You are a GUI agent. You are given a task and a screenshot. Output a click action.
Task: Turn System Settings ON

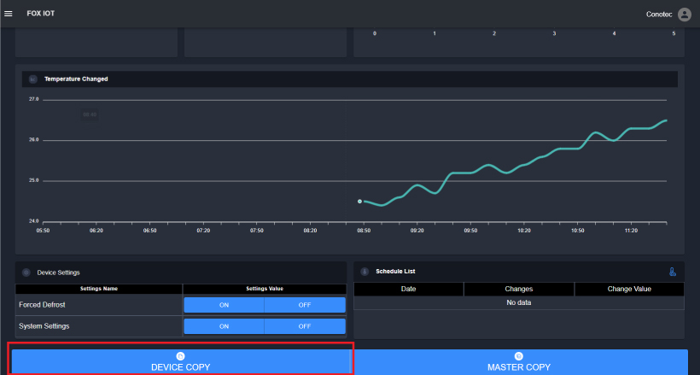point(225,326)
